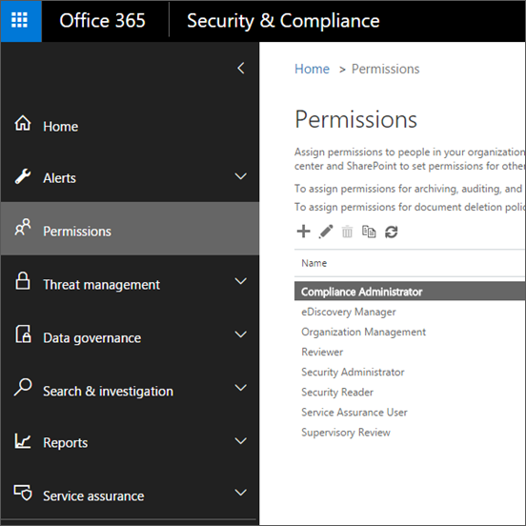The height and width of the screenshot is (526, 526).
Task: Select the Security Reader row
Action: [x=410, y=393]
